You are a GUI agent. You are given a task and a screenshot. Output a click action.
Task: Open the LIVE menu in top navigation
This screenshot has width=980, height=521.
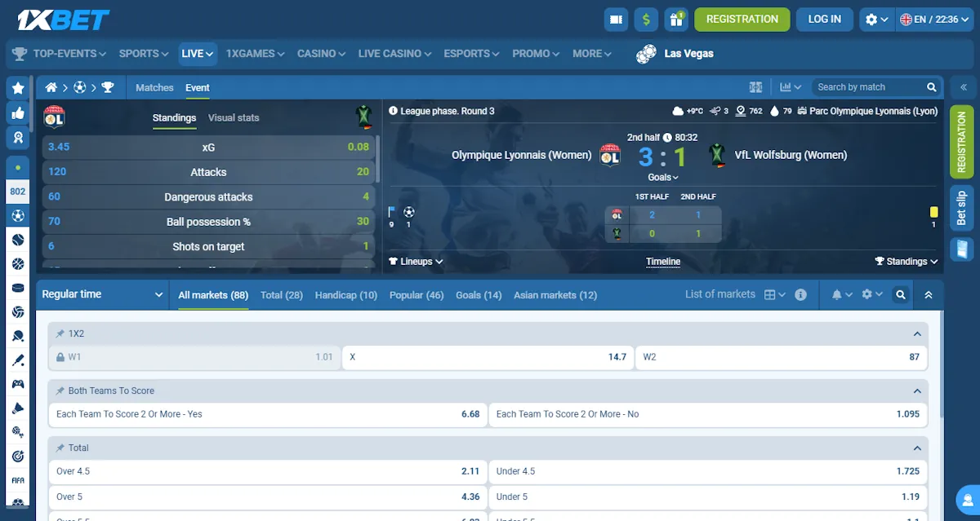[197, 53]
